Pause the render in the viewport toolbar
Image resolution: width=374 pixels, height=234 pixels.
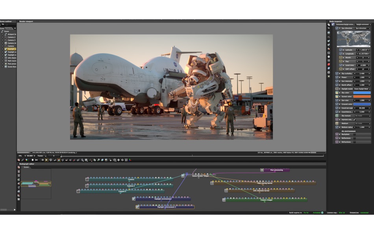pos(43,160)
